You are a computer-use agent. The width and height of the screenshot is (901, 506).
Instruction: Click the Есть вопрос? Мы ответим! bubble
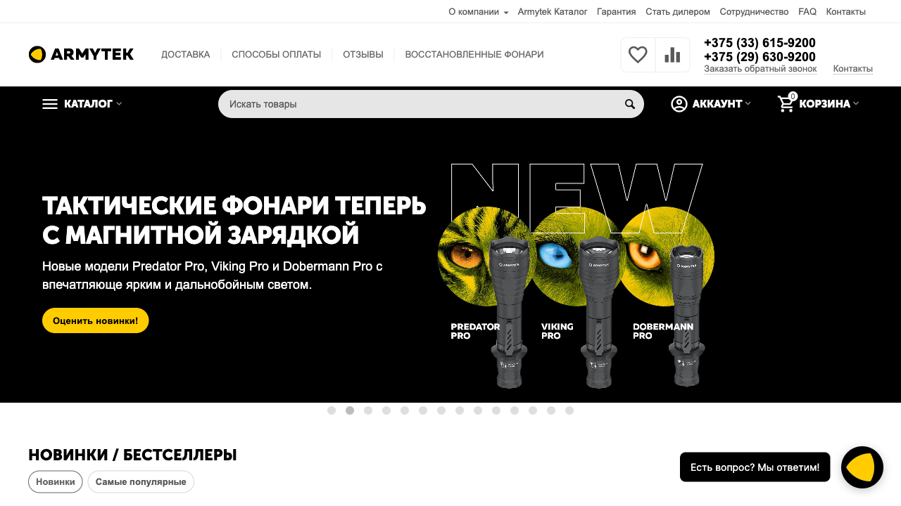[755, 467]
